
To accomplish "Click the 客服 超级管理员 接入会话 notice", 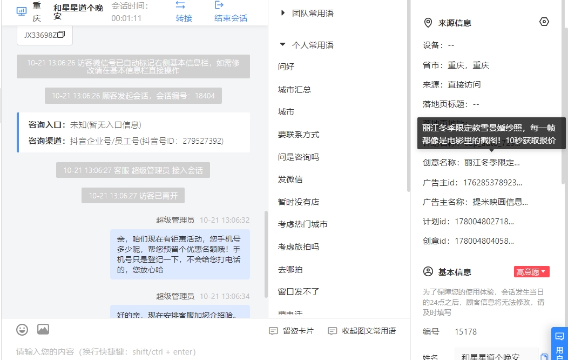I will click(x=133, y=170).
